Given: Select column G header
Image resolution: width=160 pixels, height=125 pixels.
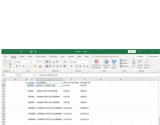Looking at the screenshot, I should pyautogui.click(x=101, y=80).
